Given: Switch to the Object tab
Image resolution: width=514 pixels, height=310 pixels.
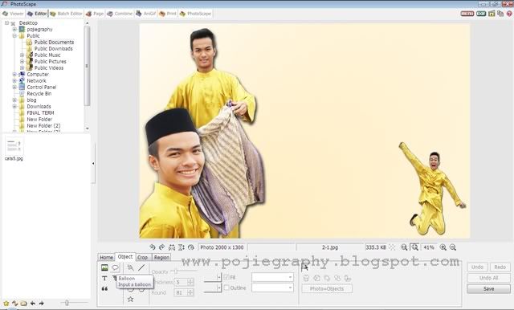Looking at the screenshot, I should (x=125, y=256).
